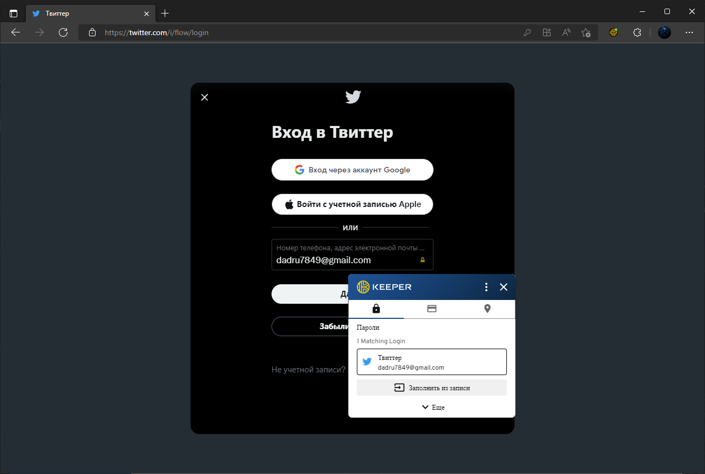Click the 1 Matching Login text

pyautogui.click(x=381, y=341)
